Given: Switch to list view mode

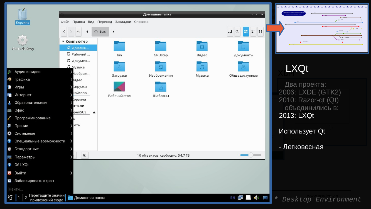Looking at the screenshot, I should (253, 32).
